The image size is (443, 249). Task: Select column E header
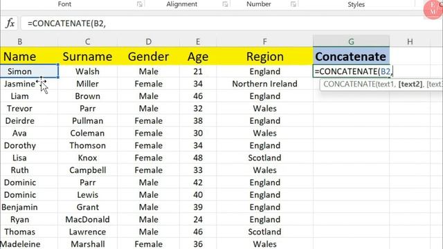pos(198,41)
